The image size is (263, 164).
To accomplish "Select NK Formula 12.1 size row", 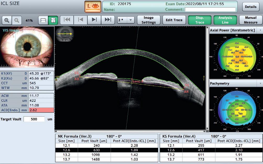I will (107, 146).
